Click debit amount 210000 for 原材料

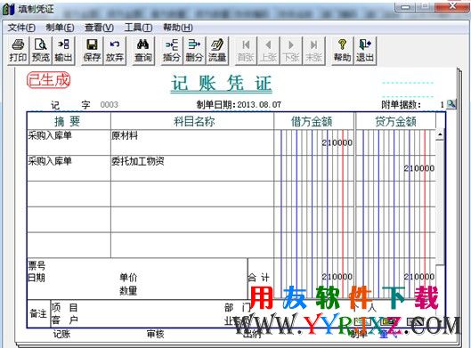[337, 142]
